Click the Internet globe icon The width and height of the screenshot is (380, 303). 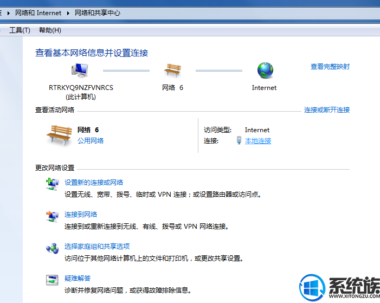pyautogui.click(x=265, y=70)
